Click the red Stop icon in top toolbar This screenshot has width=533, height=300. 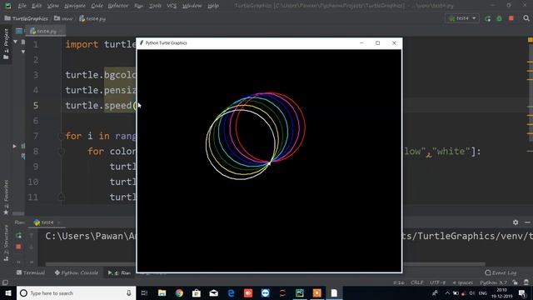511,18
